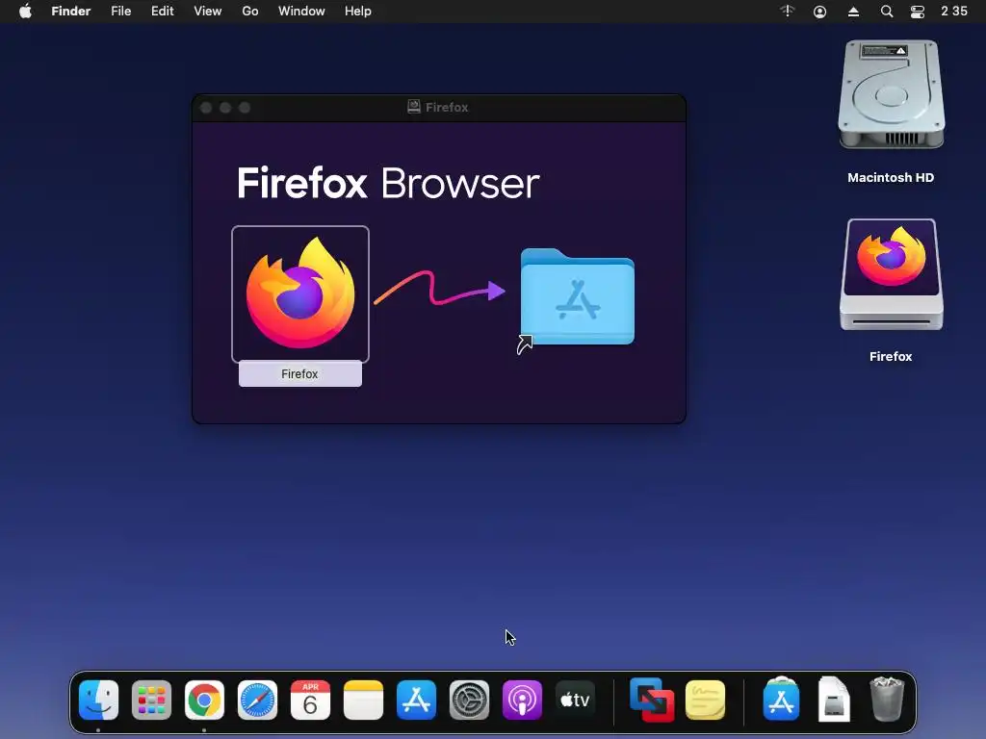Image resolution: width=986 pixels, height=739 pixels.
Task: Open VMware Fusion from the Dock
Action: [652, 700]
